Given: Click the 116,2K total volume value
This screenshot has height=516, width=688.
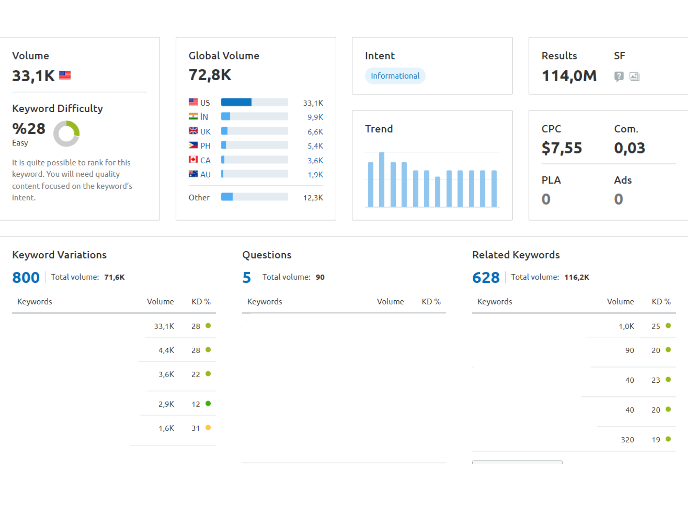Looking at the screenshot, I should 577,277.
